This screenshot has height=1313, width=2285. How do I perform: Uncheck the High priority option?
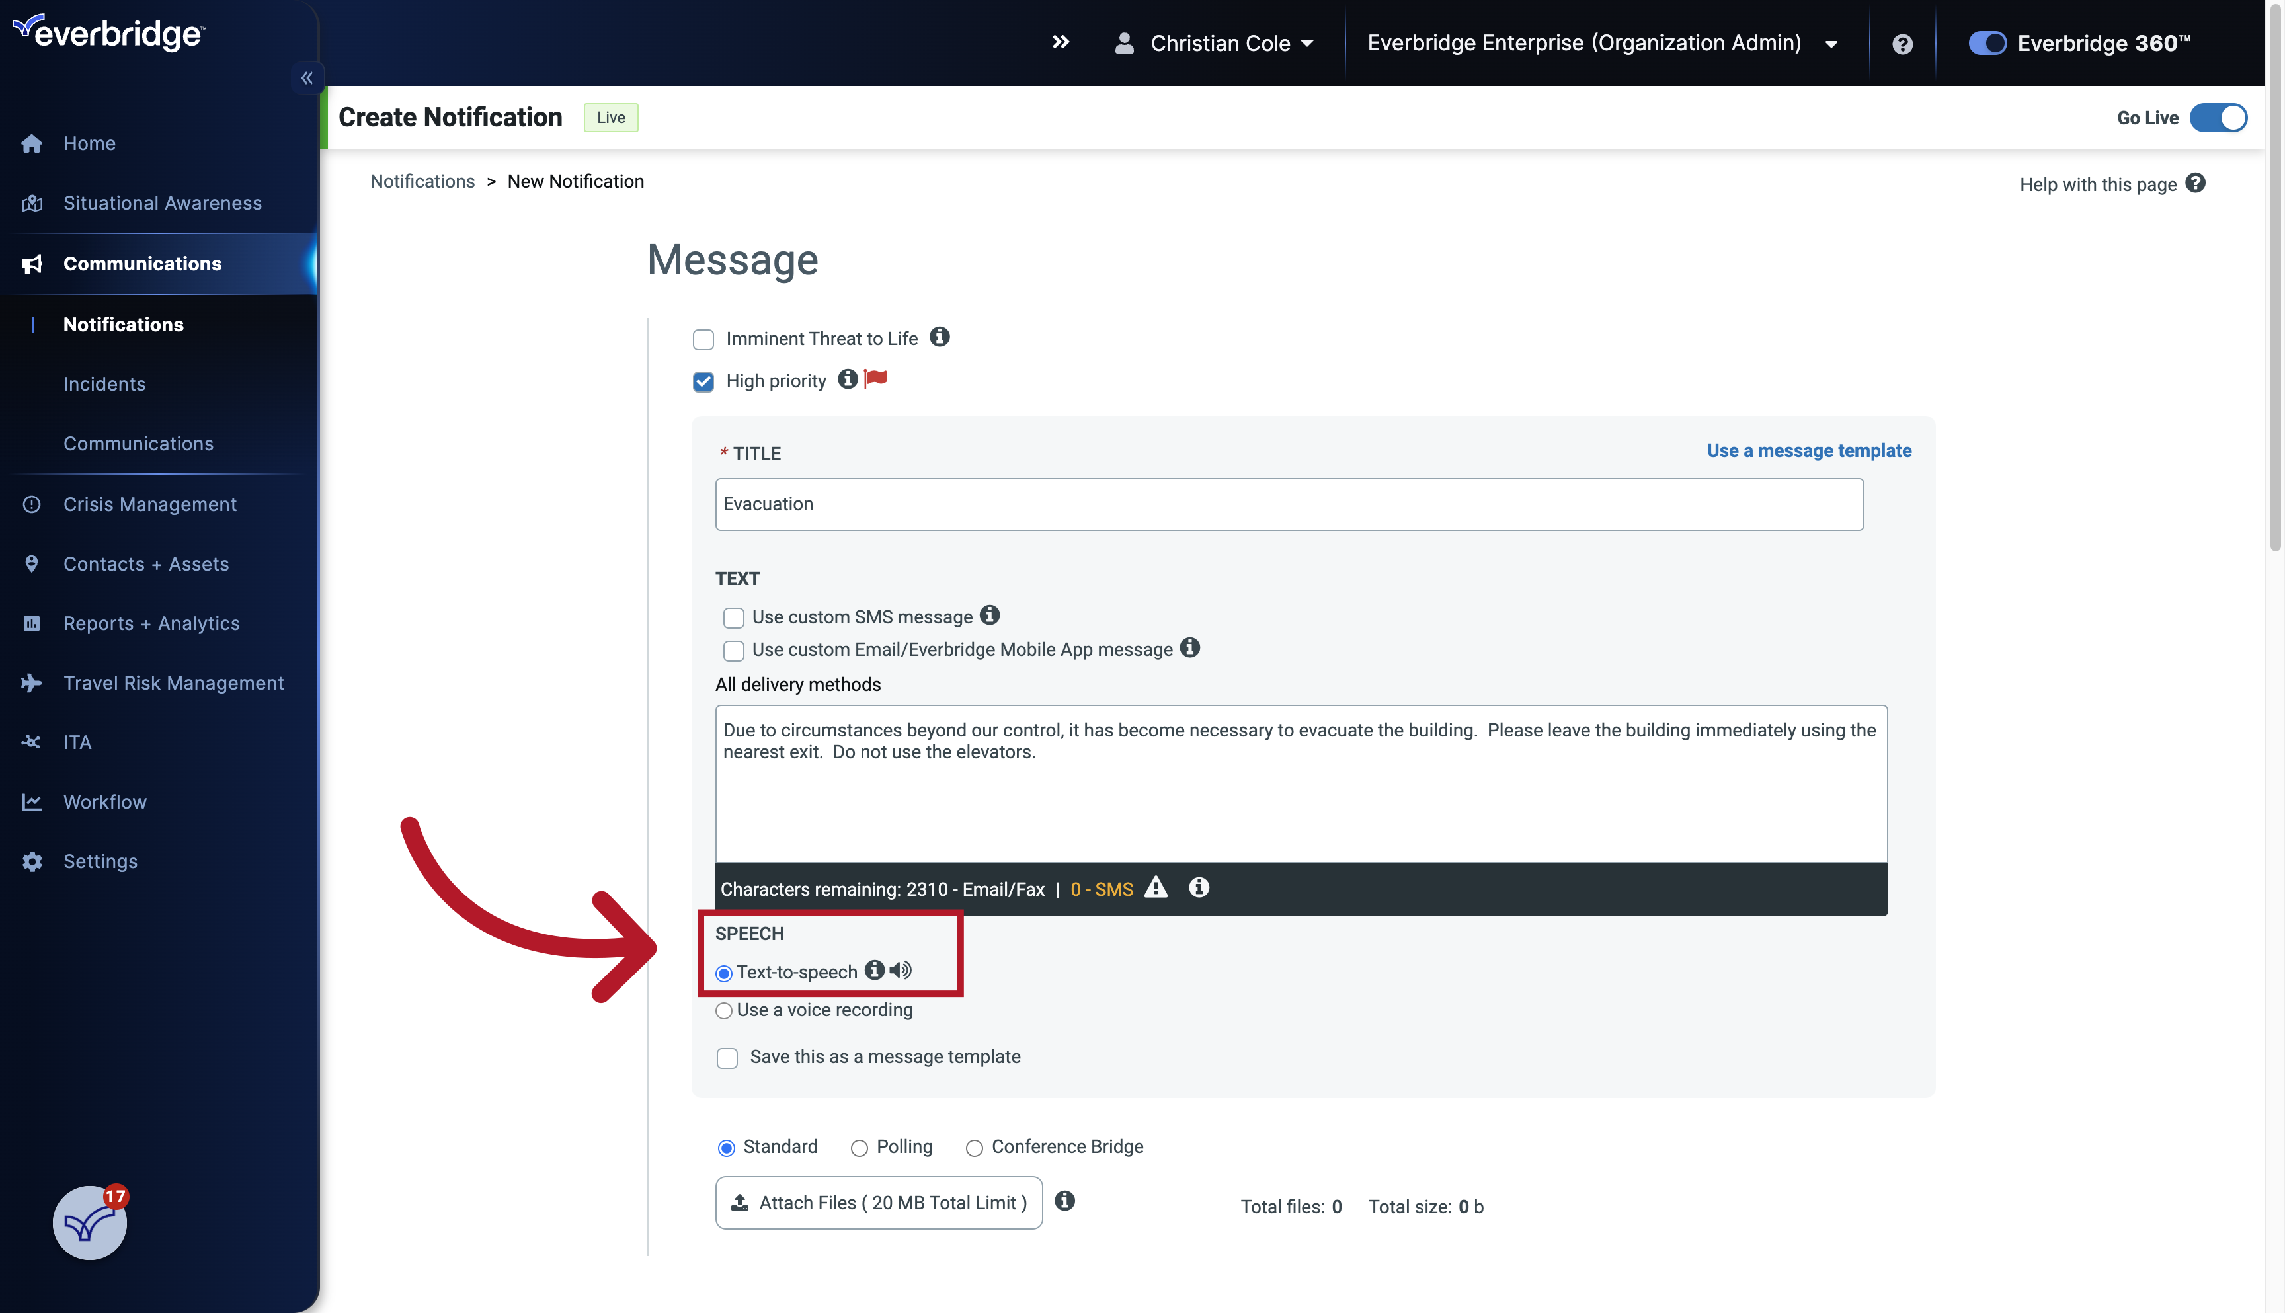[703, 381]
